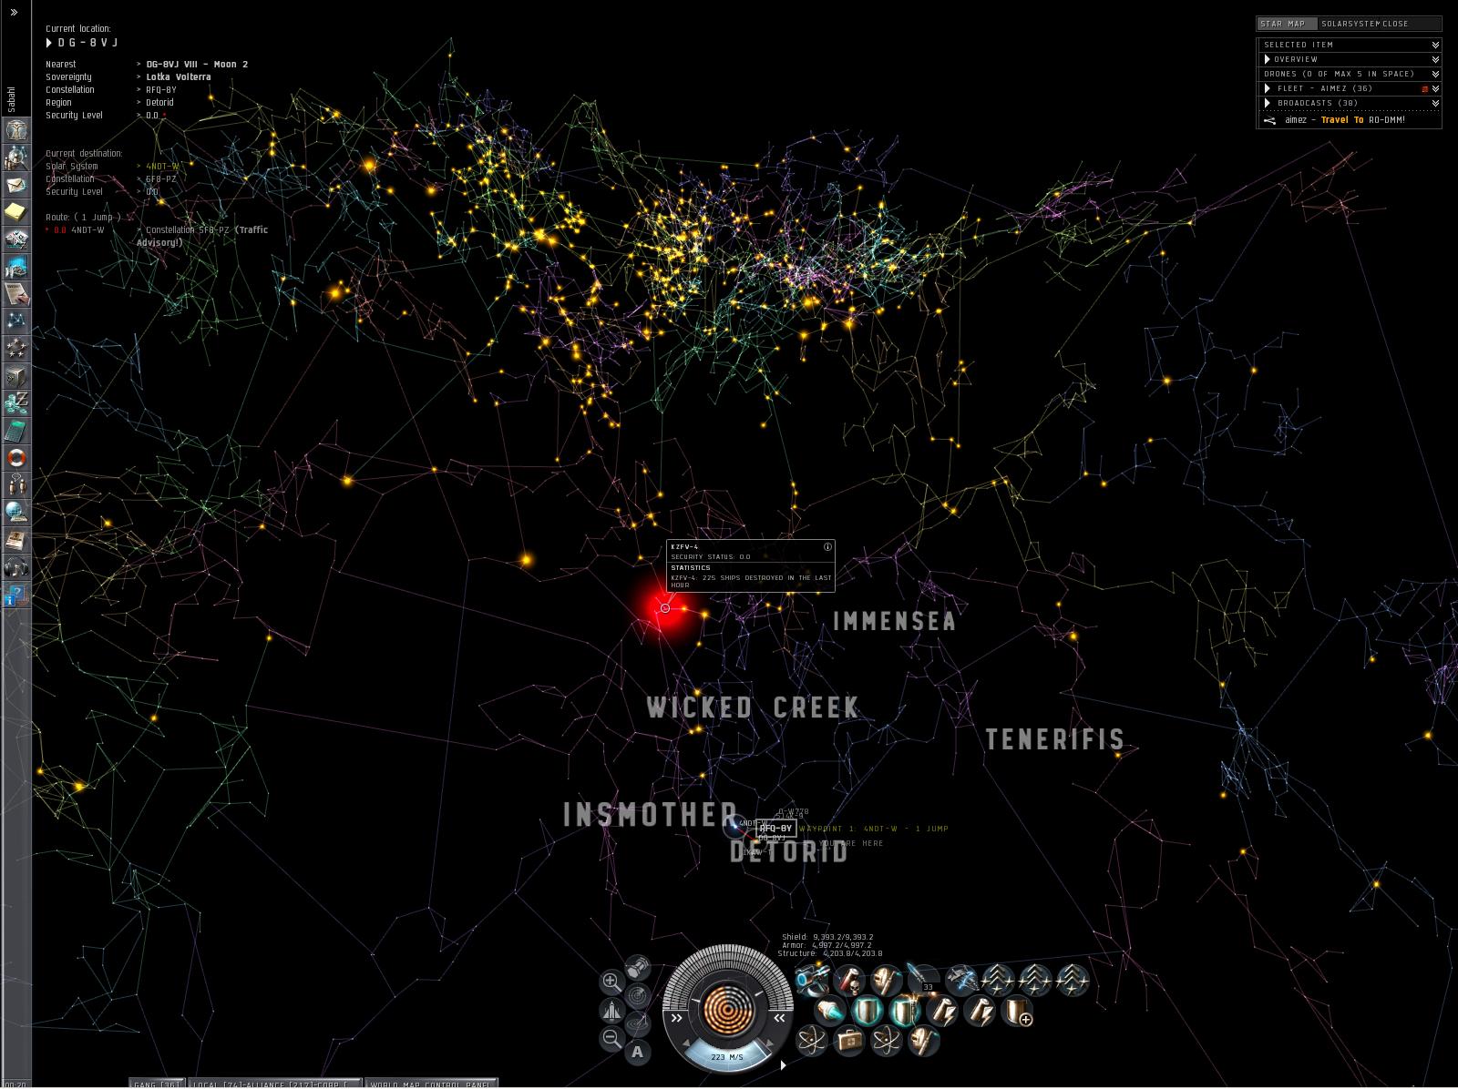Open People & Places in the sidebar
The width and height of the screenshot is (1458, 1089).
coord(16,158)
